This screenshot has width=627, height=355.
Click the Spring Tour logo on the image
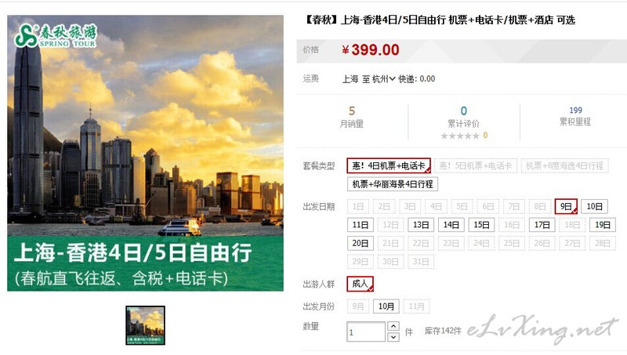point(56,36)
